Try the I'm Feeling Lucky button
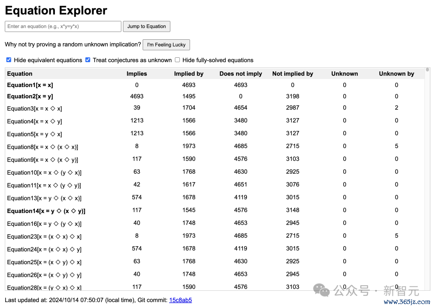The image size is (433, 308). pos(166,45)
